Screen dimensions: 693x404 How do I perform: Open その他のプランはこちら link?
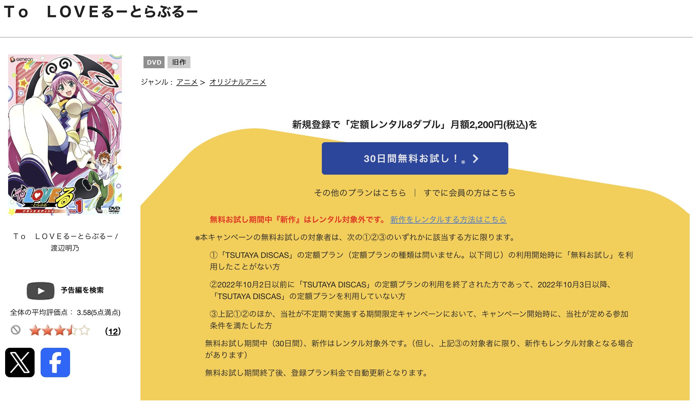coord(360,193)
